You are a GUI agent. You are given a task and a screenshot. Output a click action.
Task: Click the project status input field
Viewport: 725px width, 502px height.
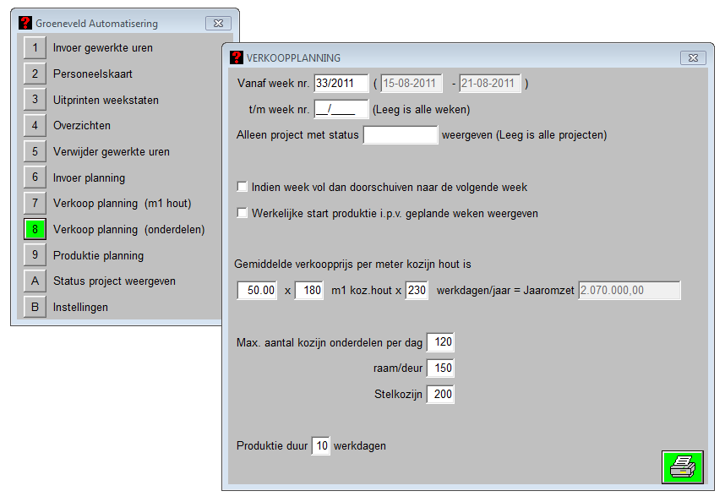pyautogui.click(x=400, y=134)
